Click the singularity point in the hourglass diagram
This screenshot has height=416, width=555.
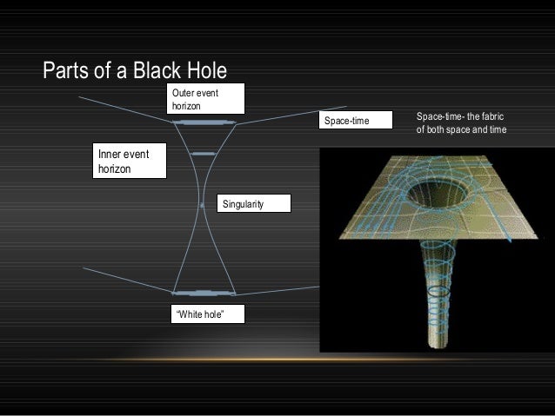coord(202,205)
